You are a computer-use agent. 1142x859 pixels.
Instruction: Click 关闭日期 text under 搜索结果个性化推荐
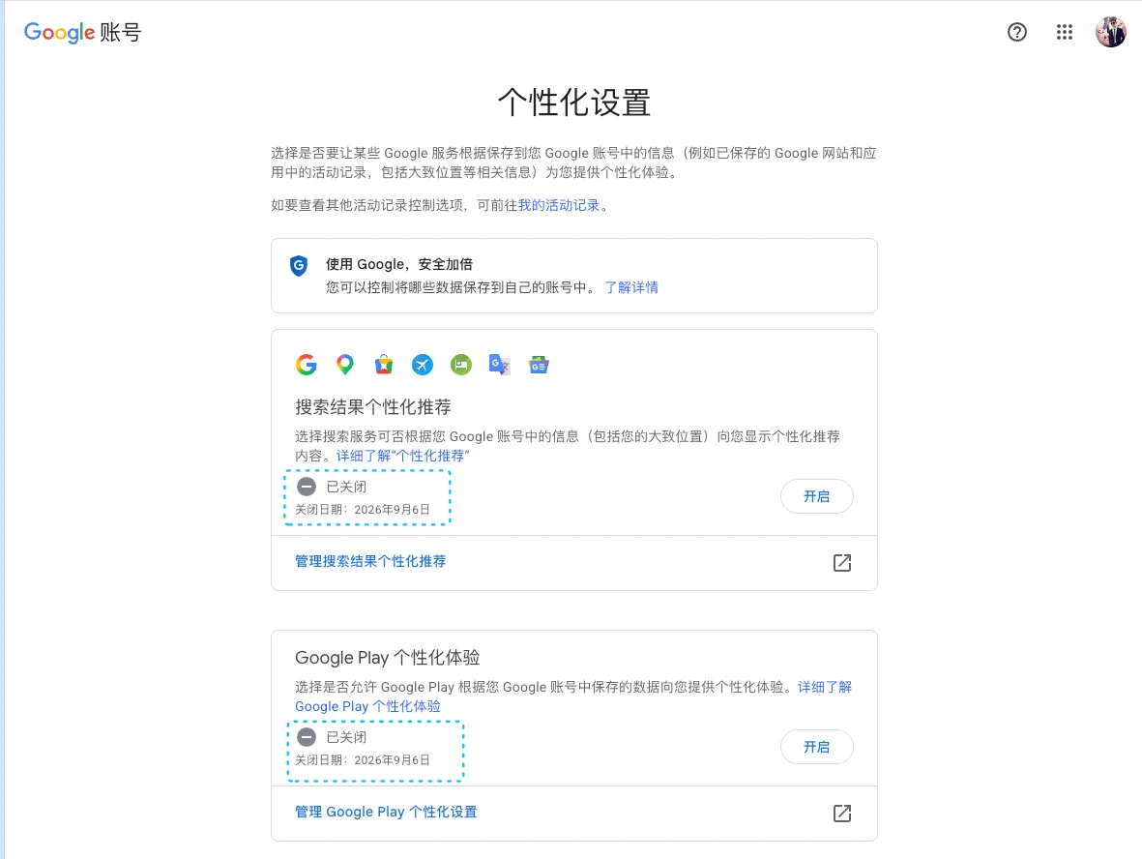coord(363,509)
